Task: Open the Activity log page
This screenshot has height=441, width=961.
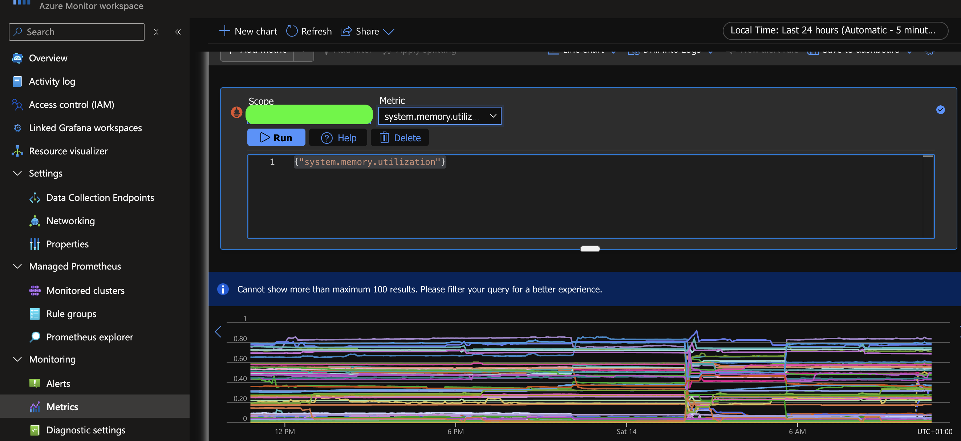Action: coord(52,81)
